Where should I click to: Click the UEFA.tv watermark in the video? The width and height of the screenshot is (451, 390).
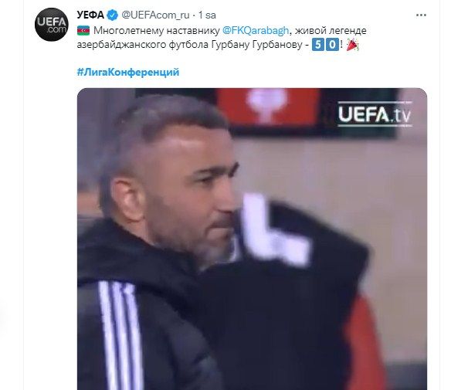[375, 114]
